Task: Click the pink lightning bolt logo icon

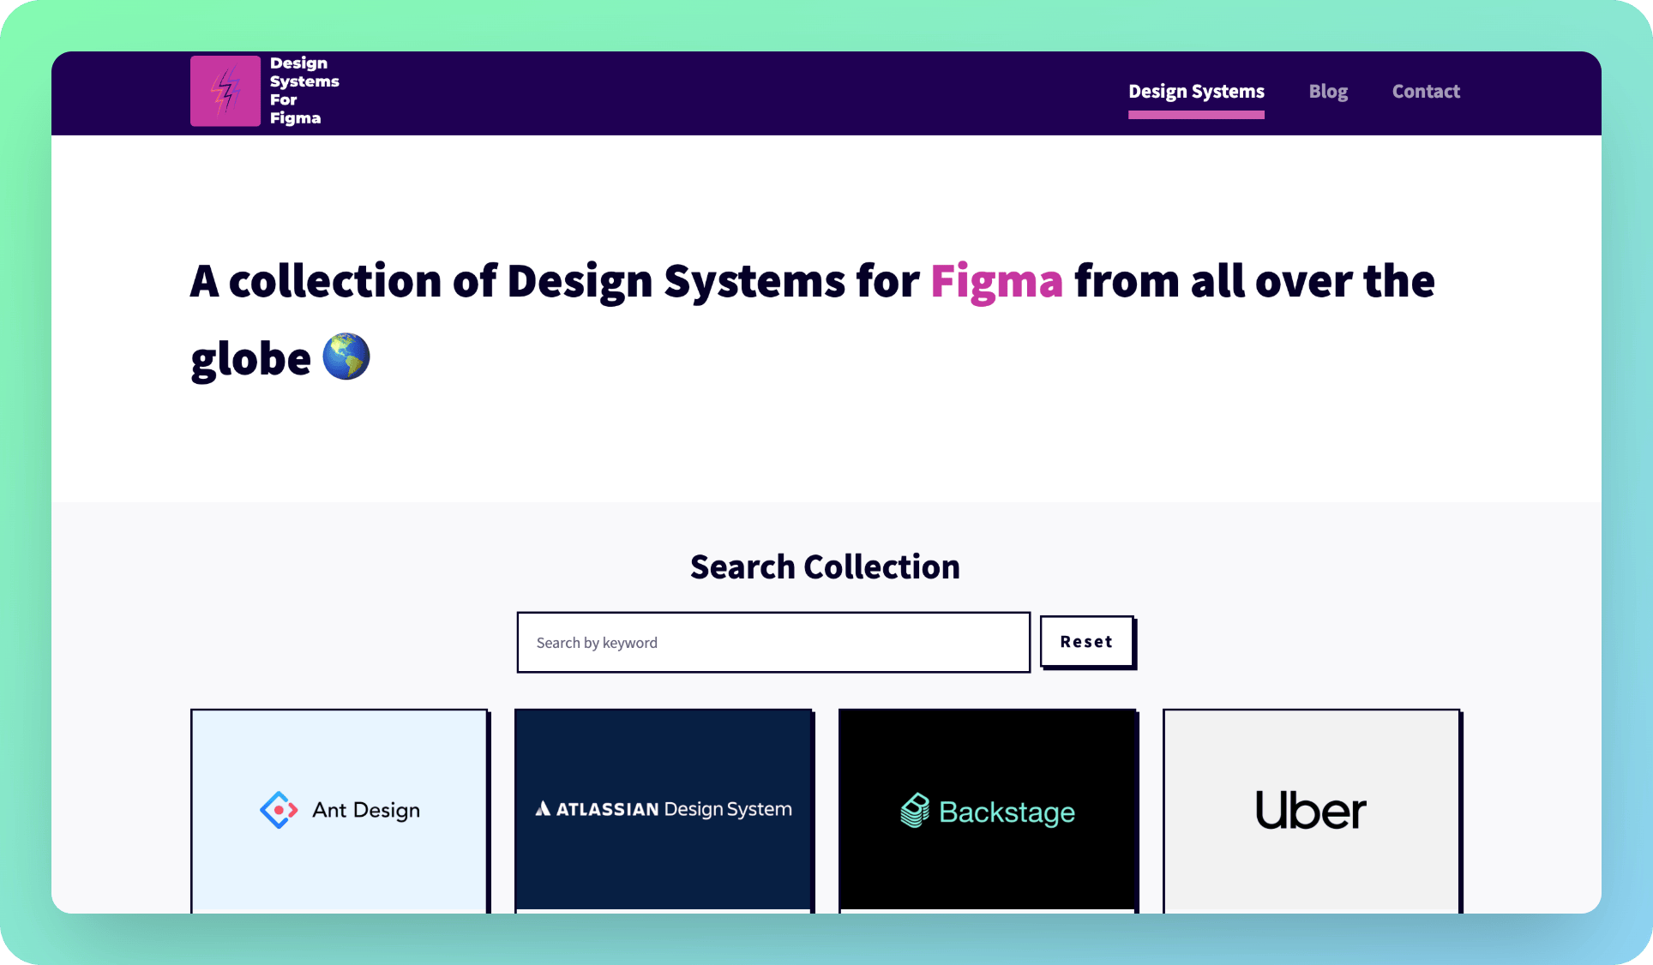Action: click(225, 91)
